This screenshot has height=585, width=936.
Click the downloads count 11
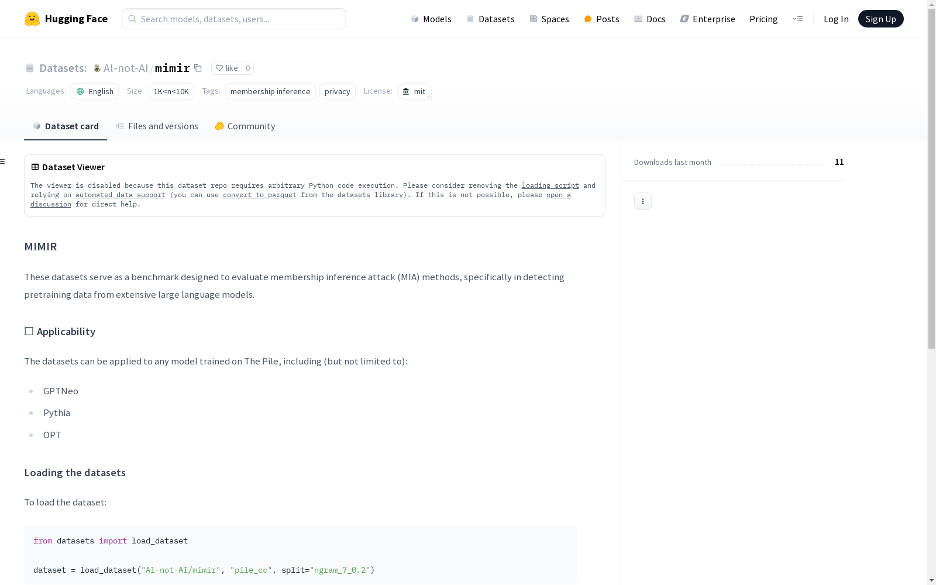point(839,162)
